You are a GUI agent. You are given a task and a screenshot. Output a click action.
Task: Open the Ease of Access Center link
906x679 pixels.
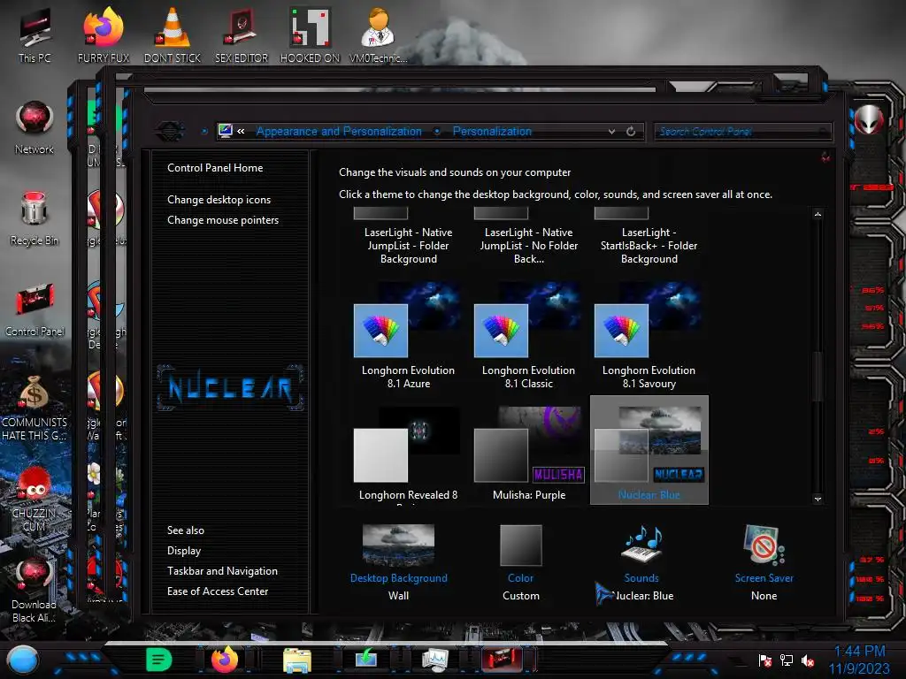click(x=218, y=591)
